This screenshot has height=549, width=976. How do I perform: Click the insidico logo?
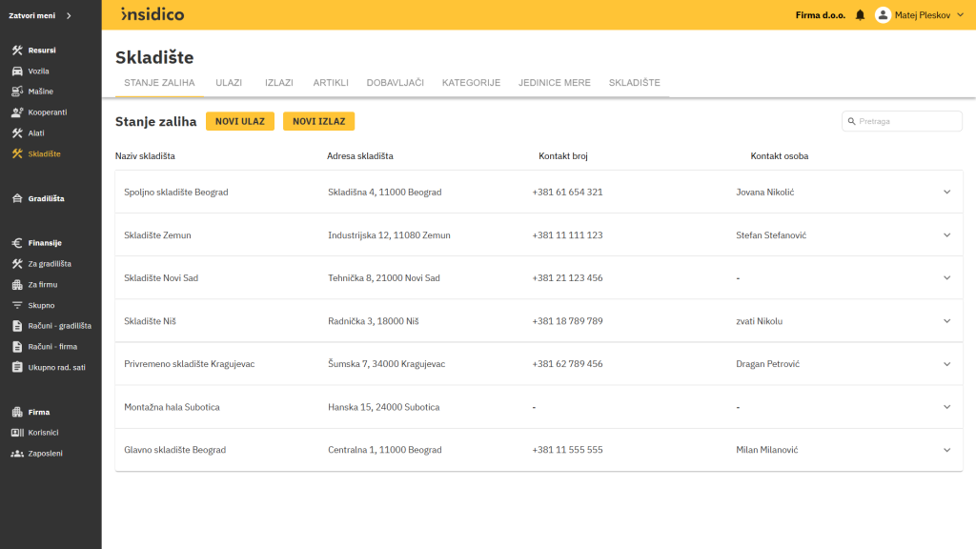click(x=152, y=14)
